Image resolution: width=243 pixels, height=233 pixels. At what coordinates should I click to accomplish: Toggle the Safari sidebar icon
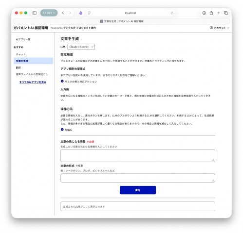tap(35, 13)
